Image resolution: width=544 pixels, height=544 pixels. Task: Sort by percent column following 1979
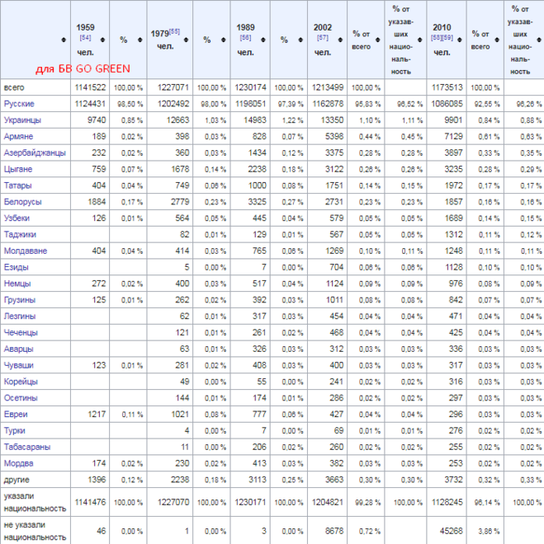[224, 40]
